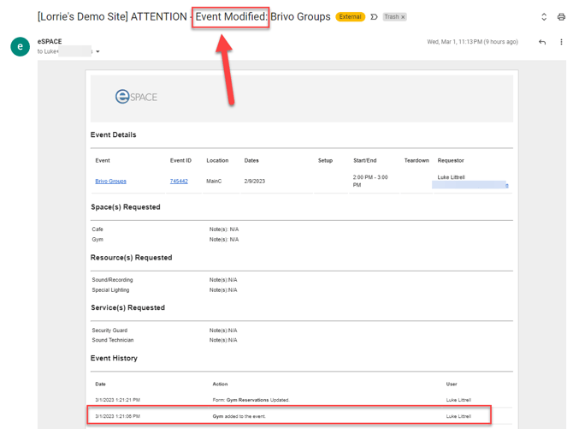
Task: Click the Trash label chip
Action: coord(391,17)
